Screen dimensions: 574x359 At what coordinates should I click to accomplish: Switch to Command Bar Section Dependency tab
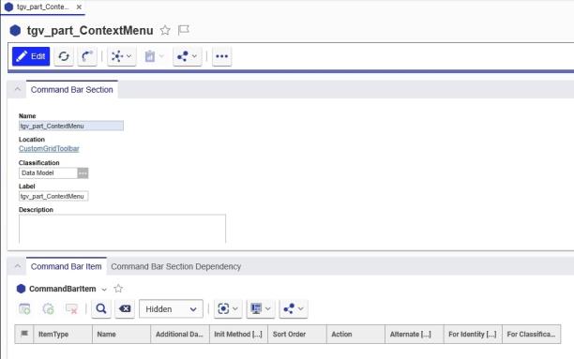pyautogui.click(x=176, y=266)
